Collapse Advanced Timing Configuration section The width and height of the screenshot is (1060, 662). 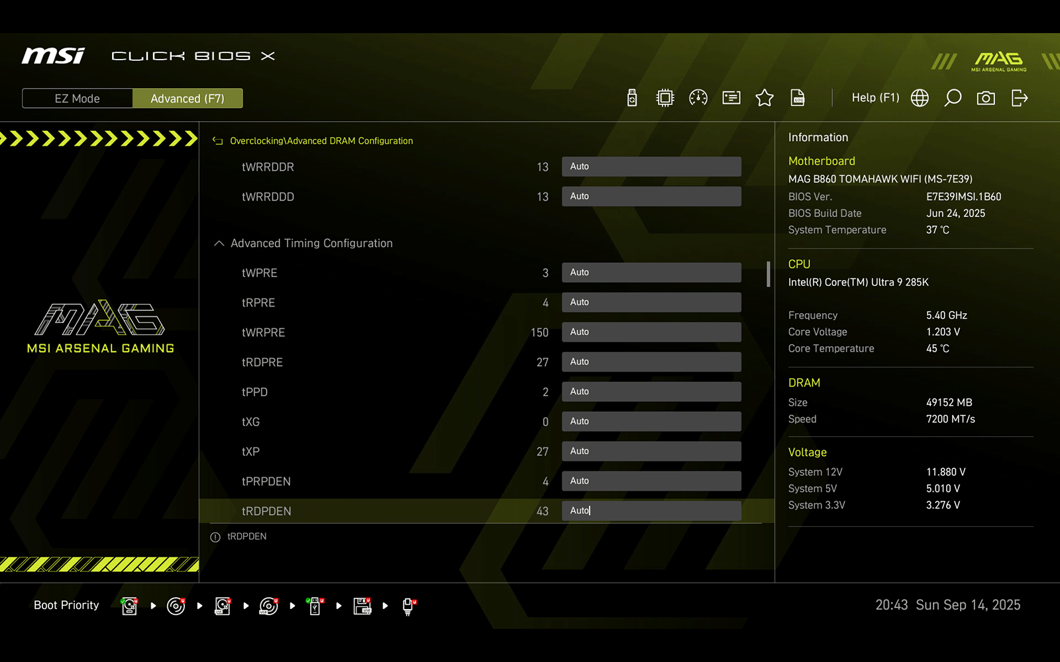pyautogui.click(x=219, y=244)
